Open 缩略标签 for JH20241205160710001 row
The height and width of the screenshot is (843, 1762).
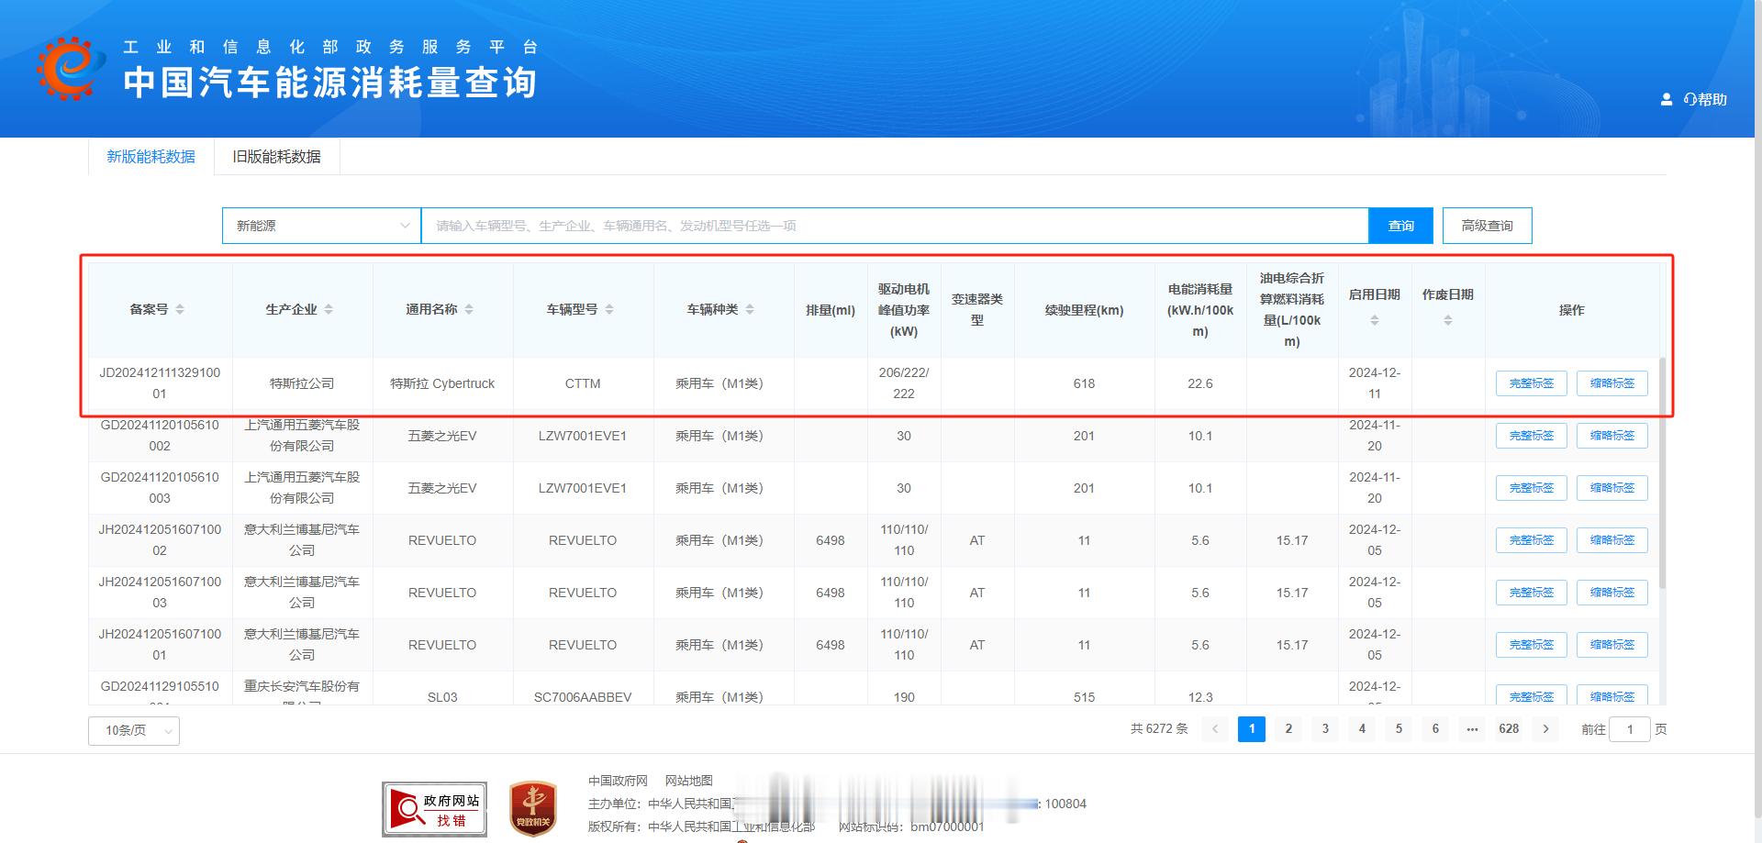click(x=1611, y=645)
